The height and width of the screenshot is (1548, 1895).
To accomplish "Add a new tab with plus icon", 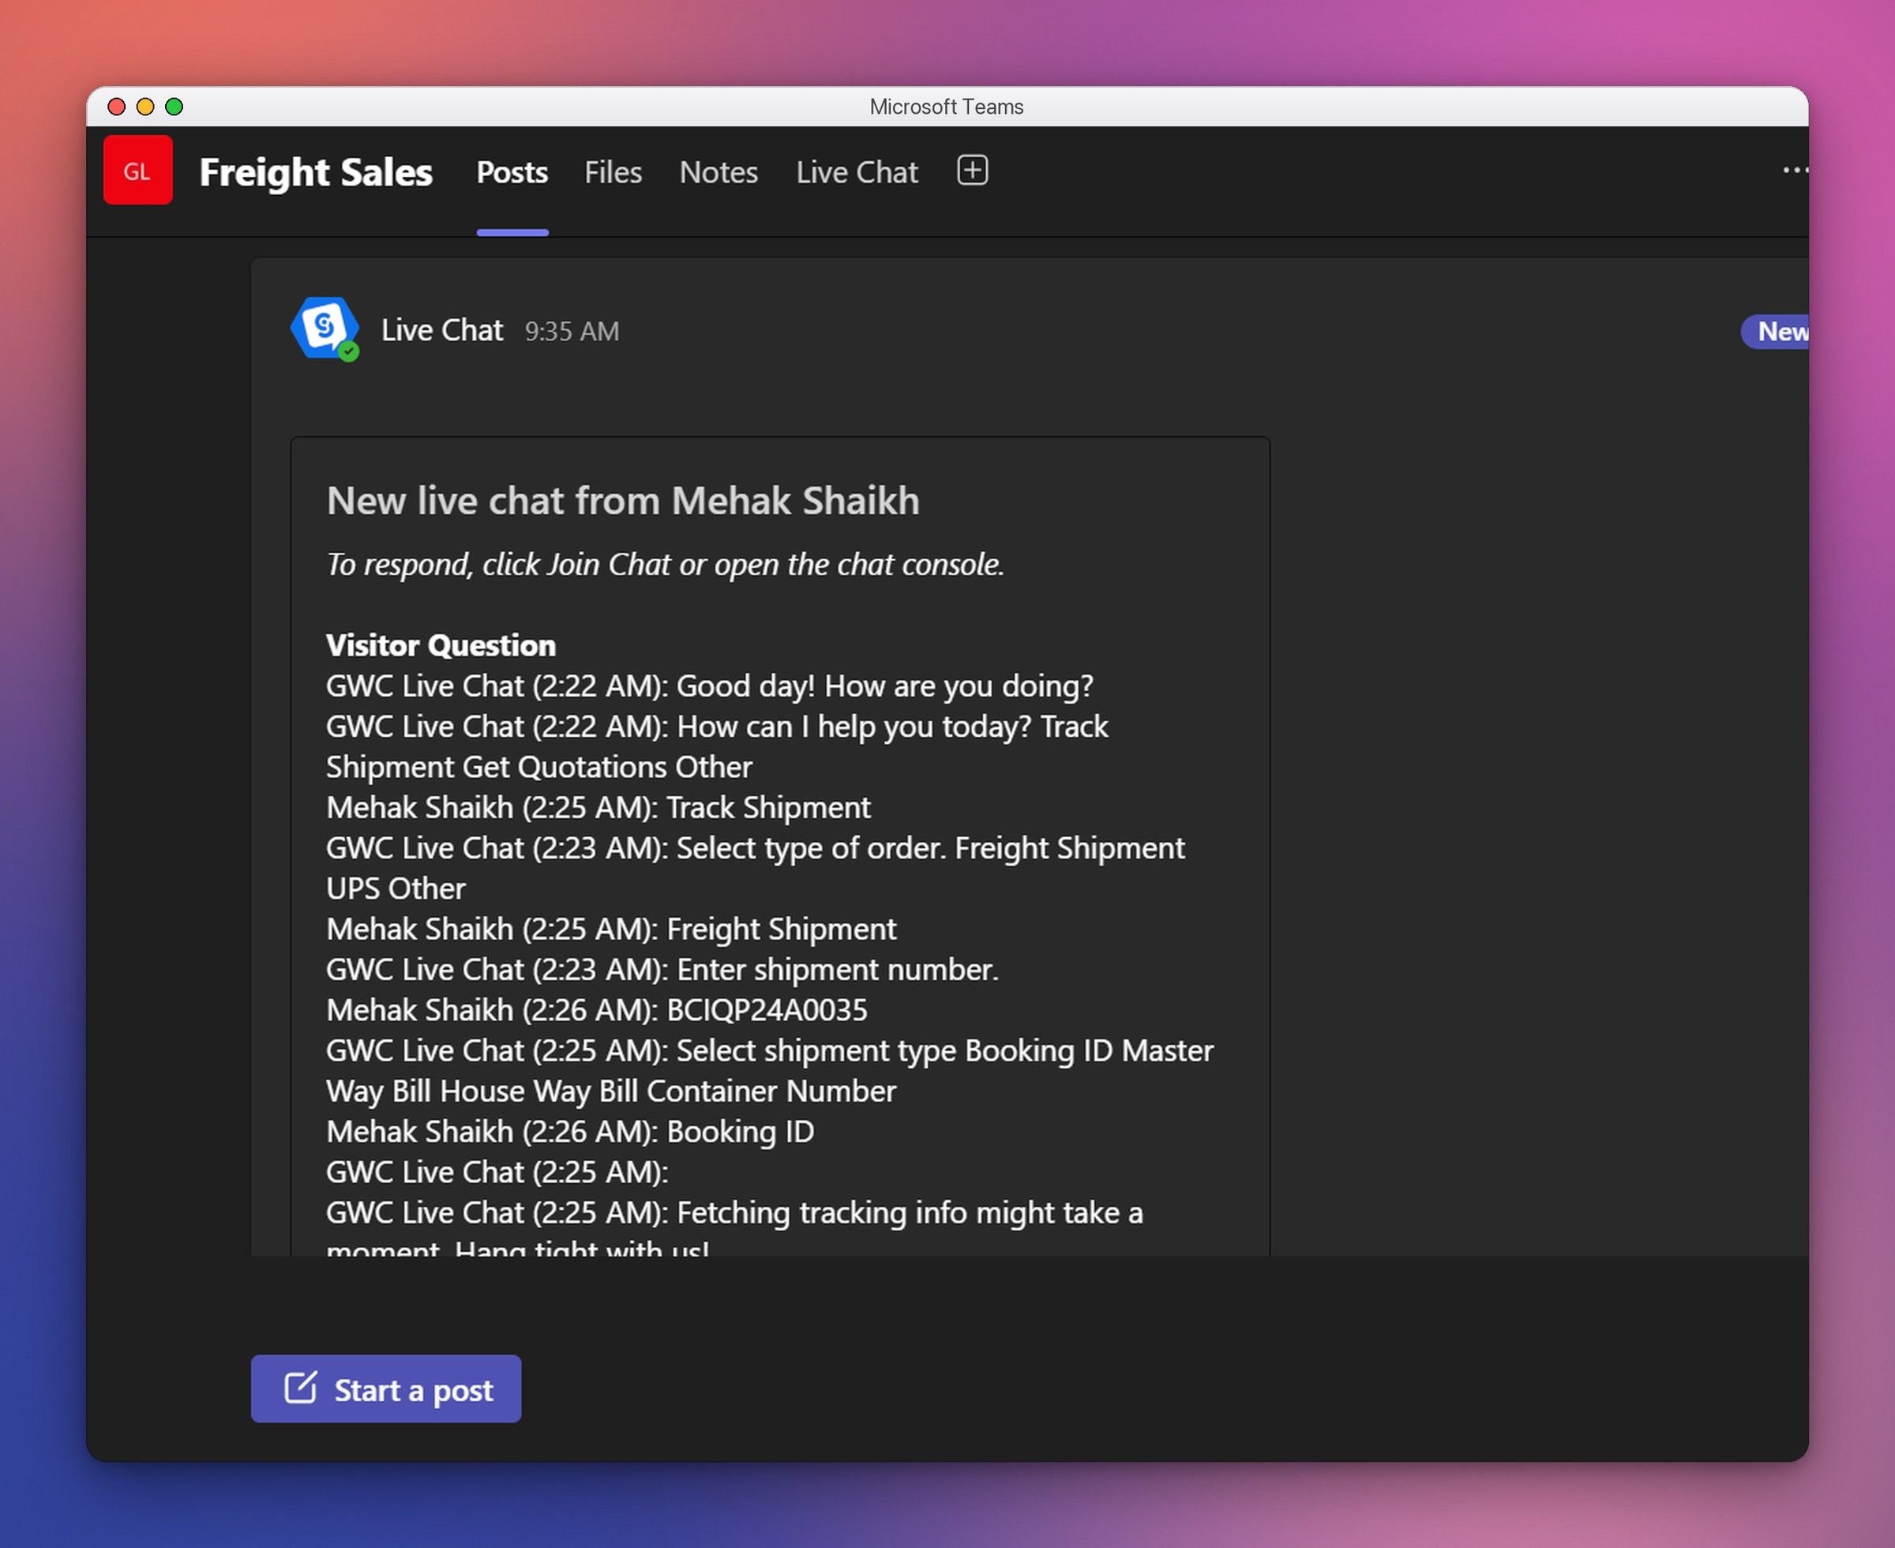I will coord(971,171).
